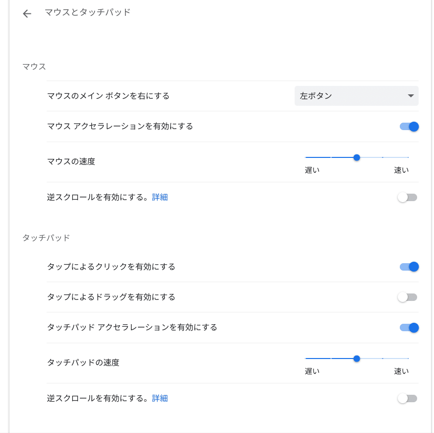The image size is (434, 433).
Task: Go back using the left arrow icon
Action: [x=27, y=13]
